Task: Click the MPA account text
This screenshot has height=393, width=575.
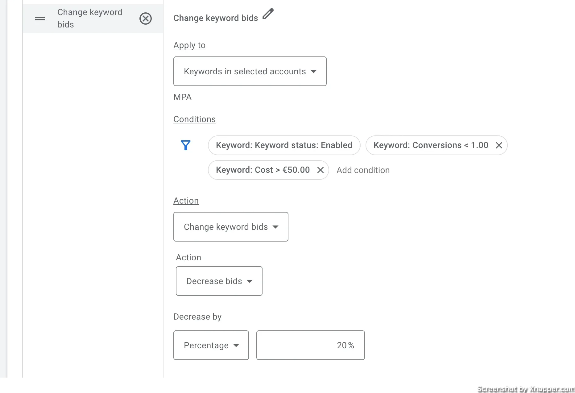Action: click(x=183, y=97)
